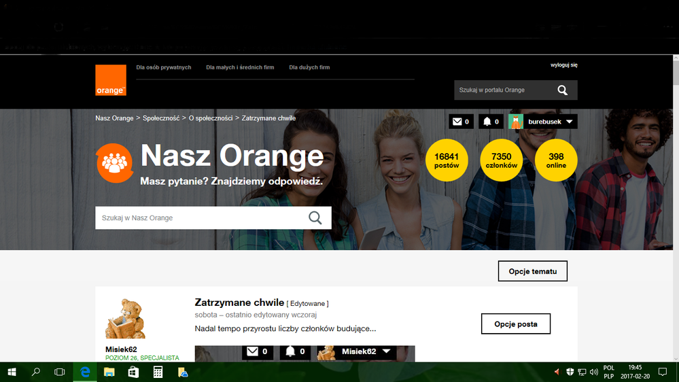Click Misiek62 teddy bear avatar

125,319
